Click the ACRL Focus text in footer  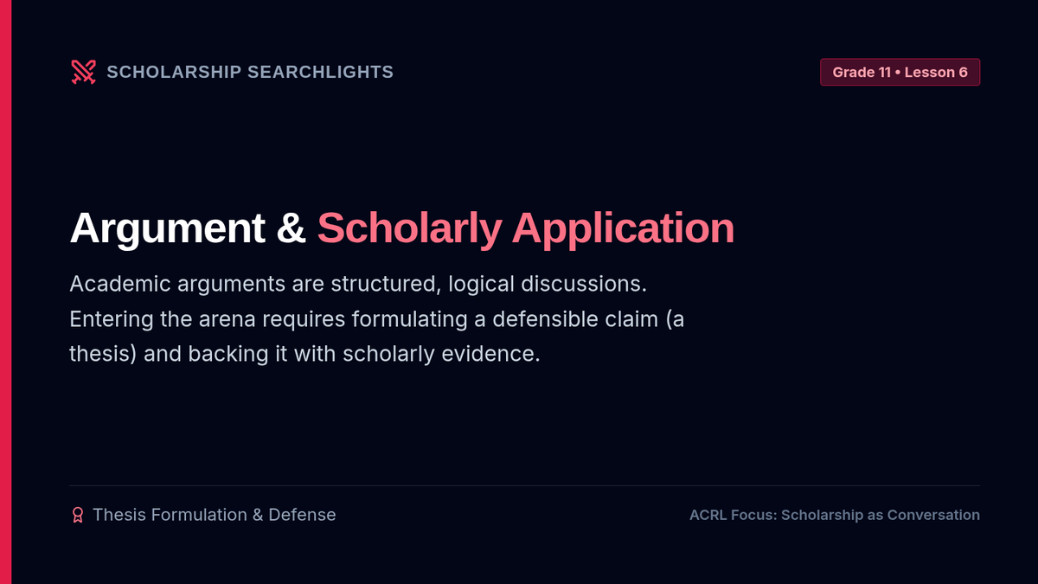[x=733, y=515]
